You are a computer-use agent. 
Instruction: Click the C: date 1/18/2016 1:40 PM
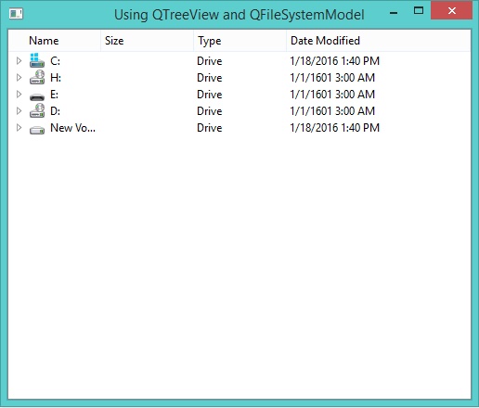(334, 61)
